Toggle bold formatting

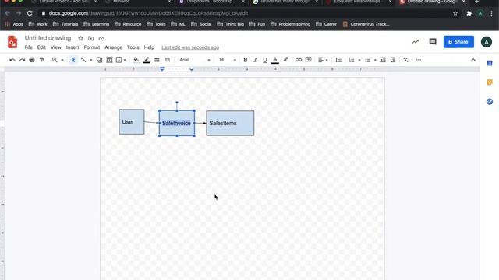(246, 60)
